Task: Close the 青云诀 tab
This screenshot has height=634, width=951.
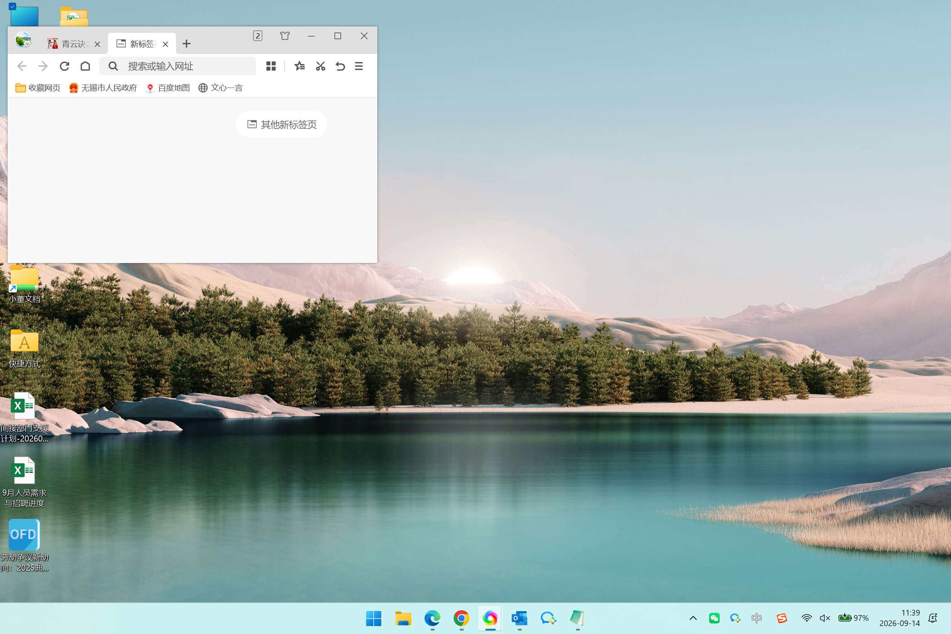Action: coord(97,44)
